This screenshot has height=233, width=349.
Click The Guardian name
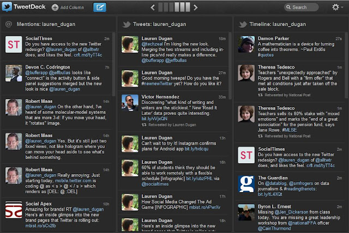pyautogui.click(x=273, y=178)
